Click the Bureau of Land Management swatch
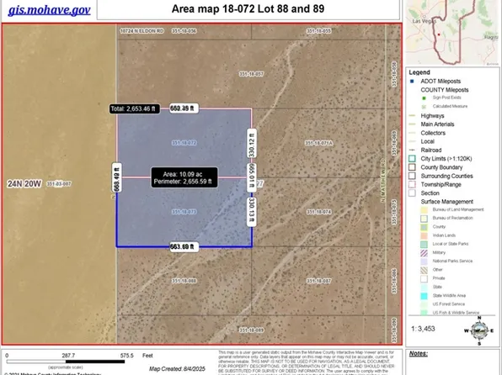Viewport: 502px width, 375px height. [x=424, y=210]
